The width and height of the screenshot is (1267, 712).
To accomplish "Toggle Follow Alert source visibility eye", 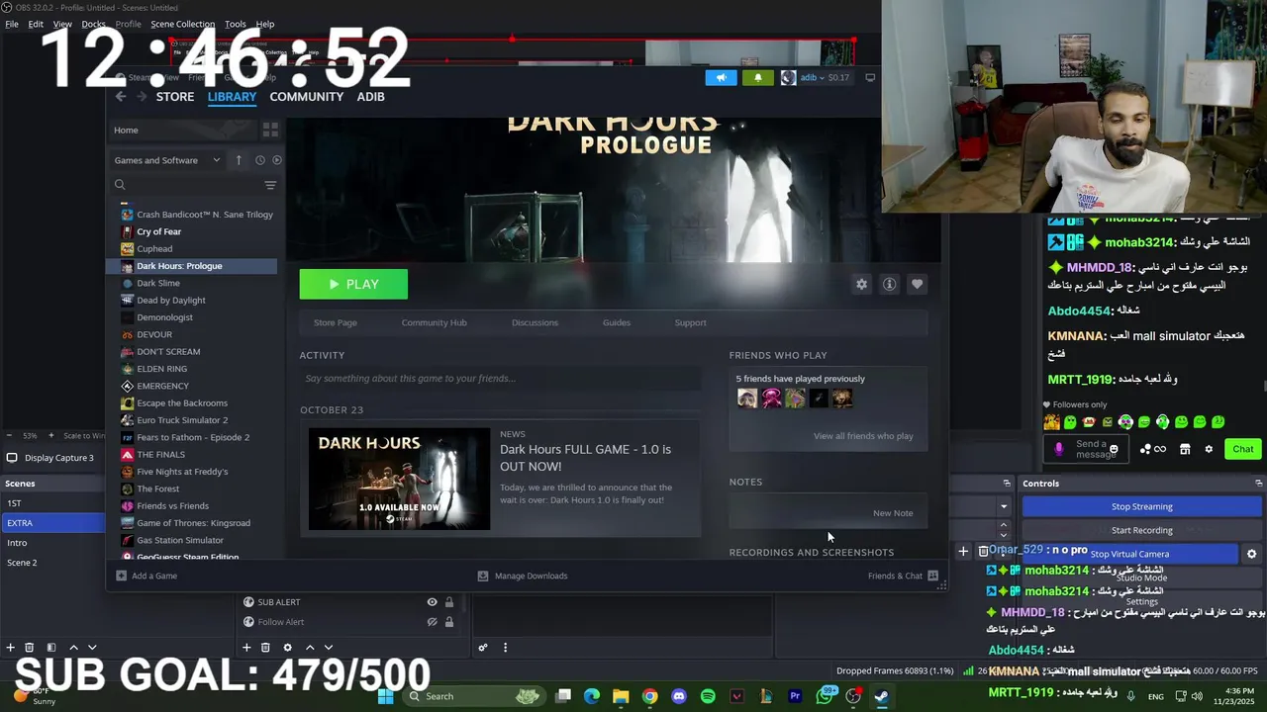I will 432,622.
